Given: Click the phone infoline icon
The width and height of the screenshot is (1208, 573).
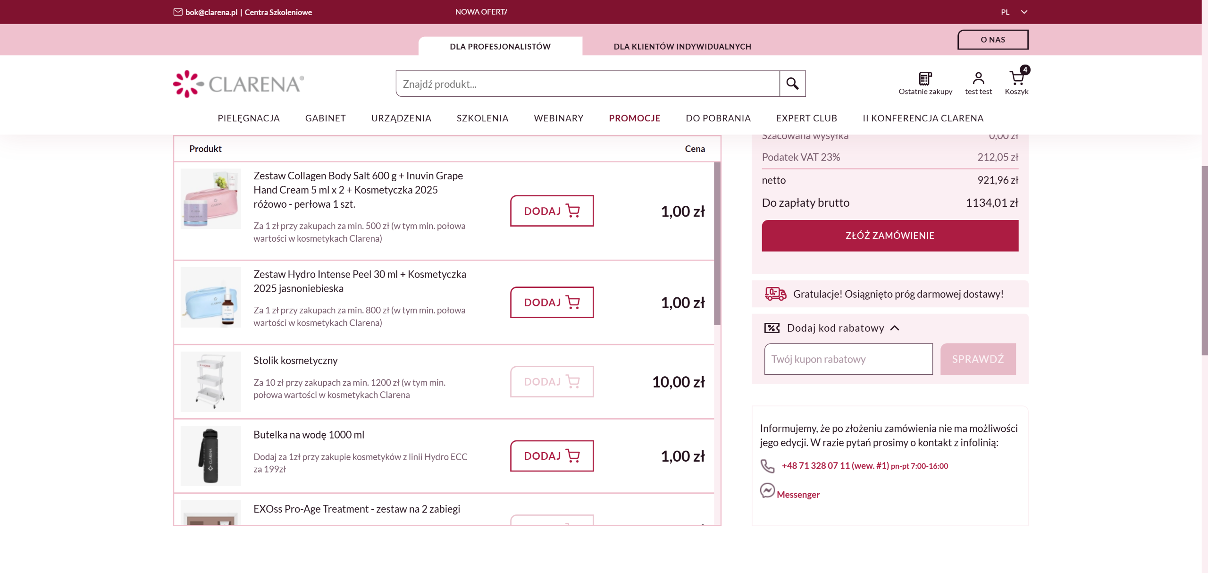Looking at the screenshot, I should (x=767, y=466).
